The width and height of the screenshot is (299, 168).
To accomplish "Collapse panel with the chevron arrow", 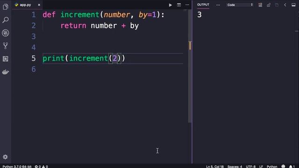I will (x=285, y=5).
